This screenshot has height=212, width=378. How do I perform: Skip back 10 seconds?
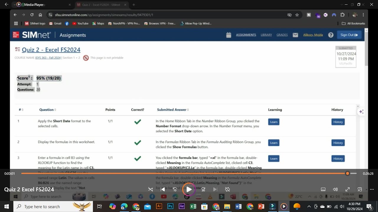point(175,189)
